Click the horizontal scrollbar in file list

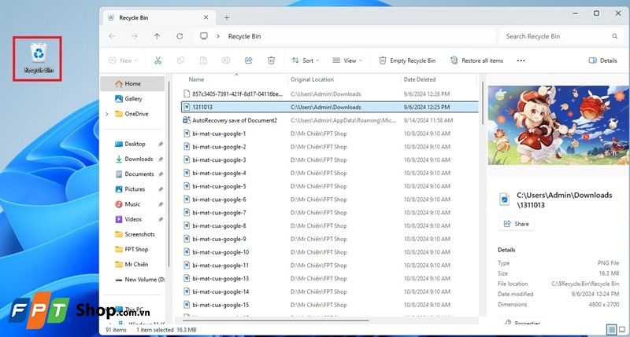[x=276, y=321]
